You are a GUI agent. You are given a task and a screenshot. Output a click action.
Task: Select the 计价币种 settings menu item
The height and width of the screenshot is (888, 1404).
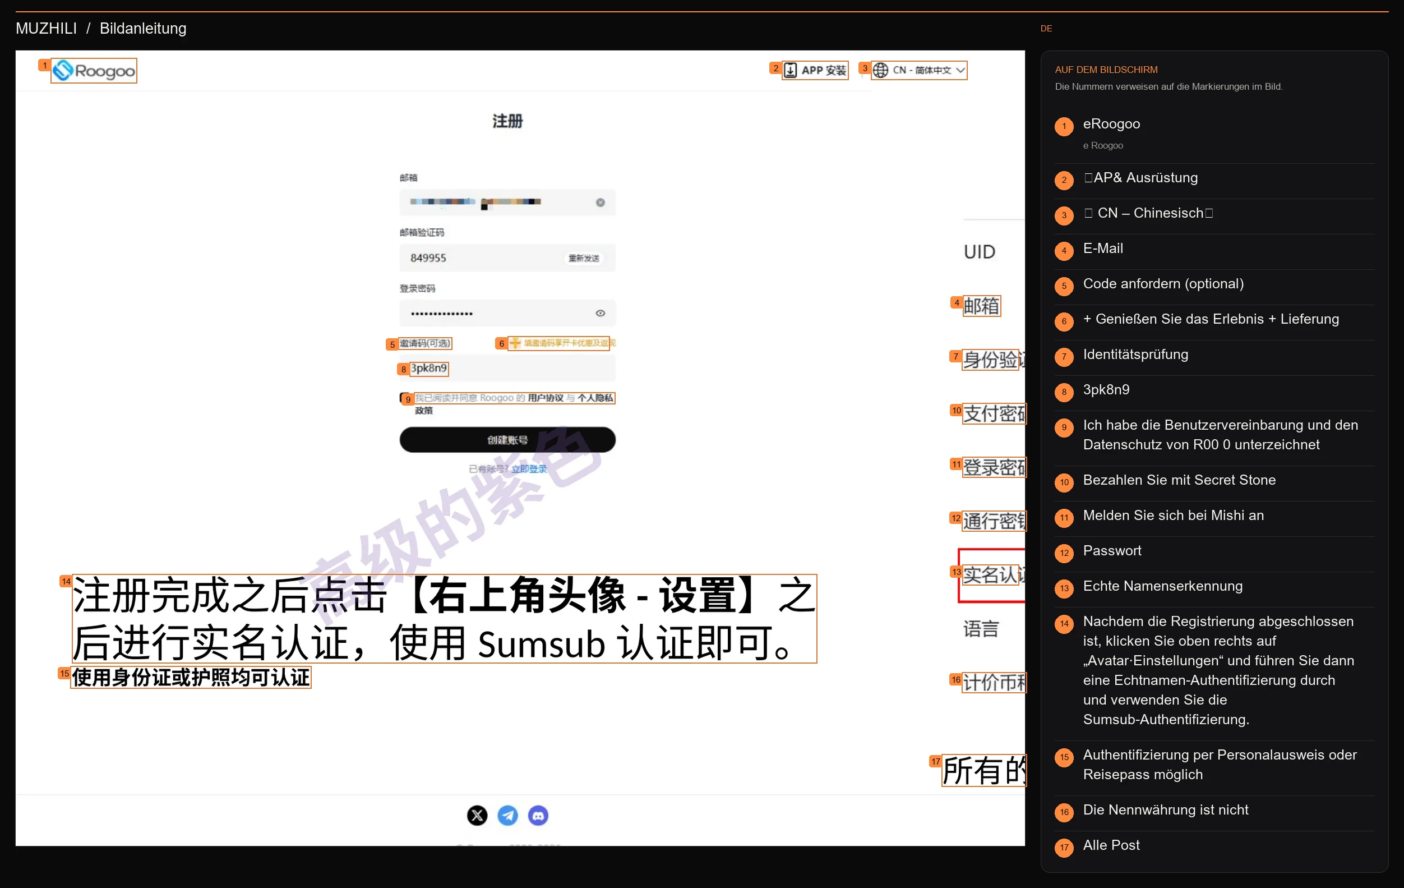point(994,683)
